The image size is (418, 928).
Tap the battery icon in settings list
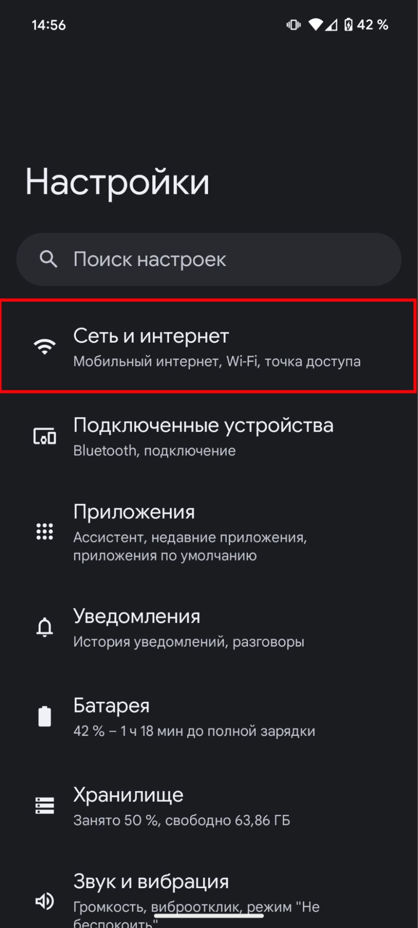pyautogui.click(x=45, y=716)
